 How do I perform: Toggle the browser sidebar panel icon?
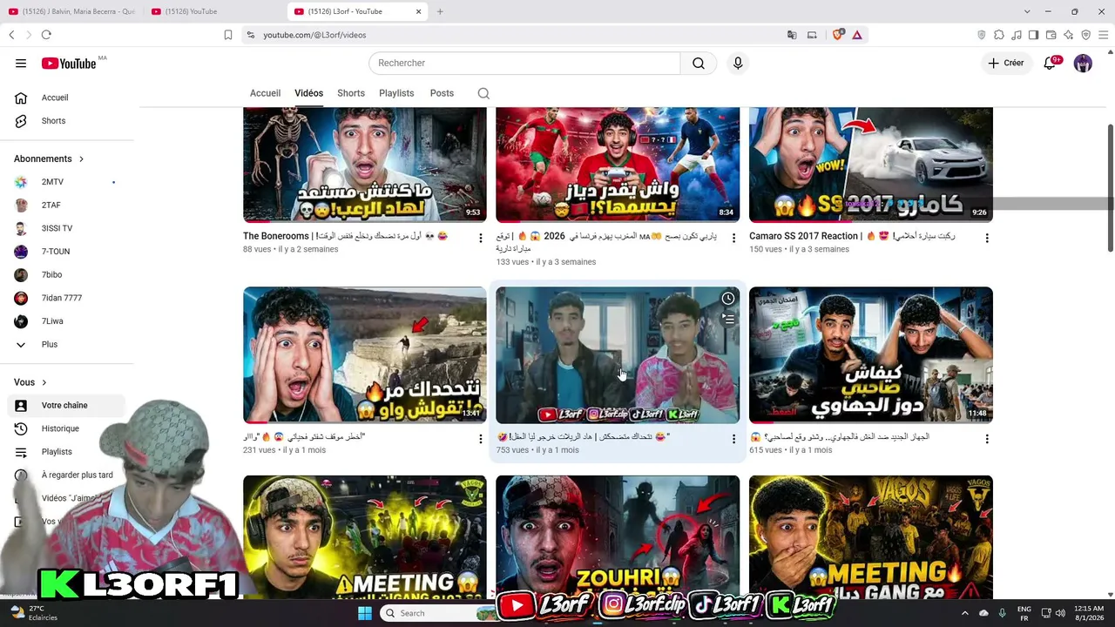click(1034, 35)
